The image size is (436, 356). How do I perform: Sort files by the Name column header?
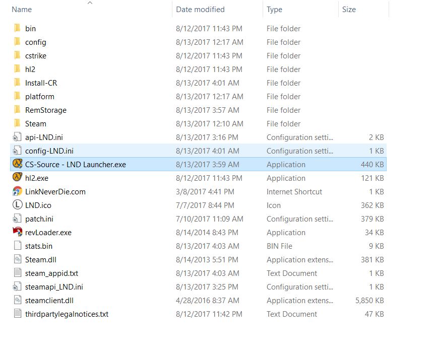tap(22, 10)
